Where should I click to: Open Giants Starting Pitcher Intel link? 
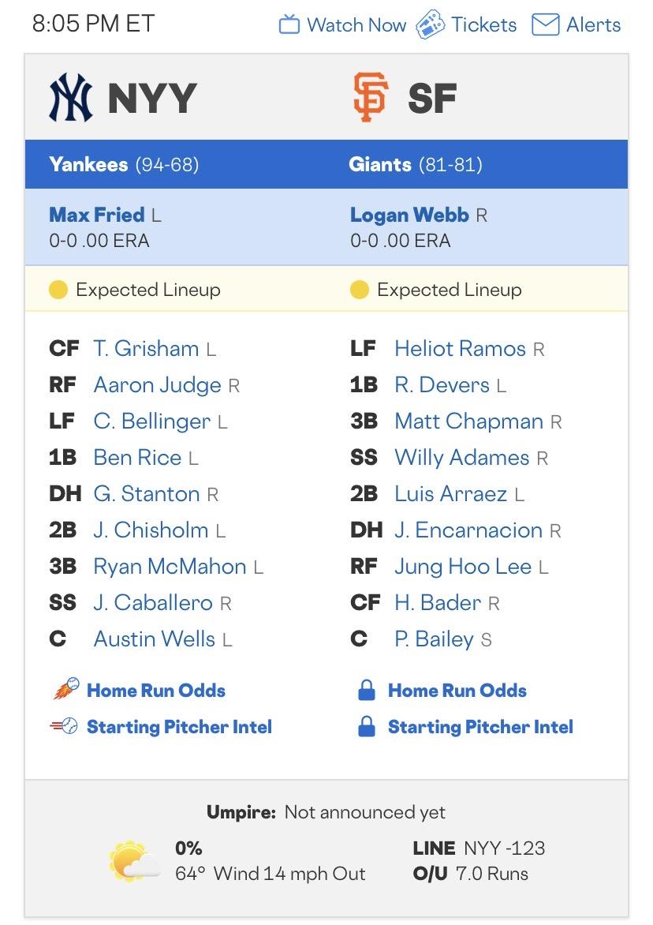[x=480, y=727]
